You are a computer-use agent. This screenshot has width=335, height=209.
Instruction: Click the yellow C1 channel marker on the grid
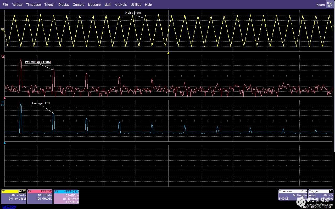tap(3, 29)
